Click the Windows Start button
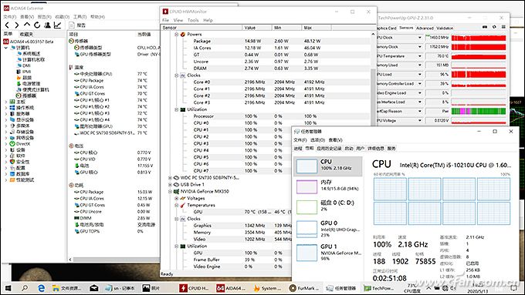 [x=8, y=288]
